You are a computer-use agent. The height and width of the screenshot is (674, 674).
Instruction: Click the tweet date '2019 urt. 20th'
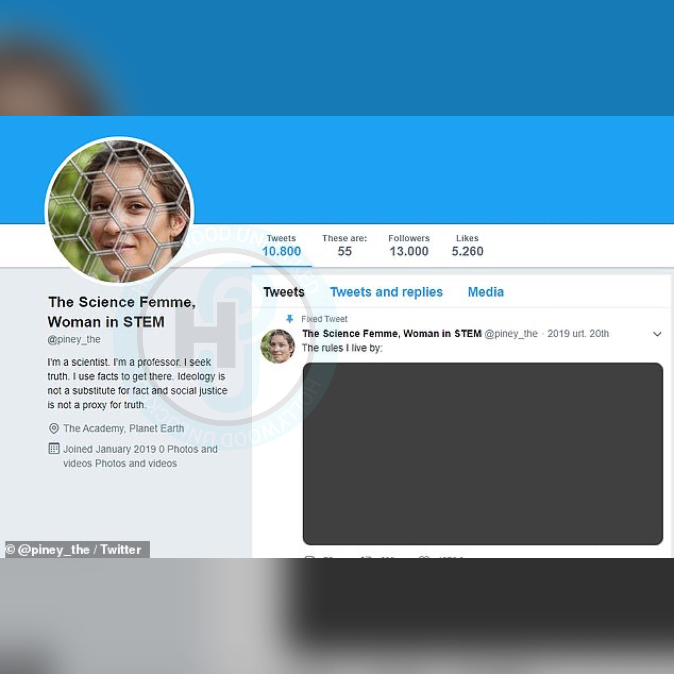point(578,334)
